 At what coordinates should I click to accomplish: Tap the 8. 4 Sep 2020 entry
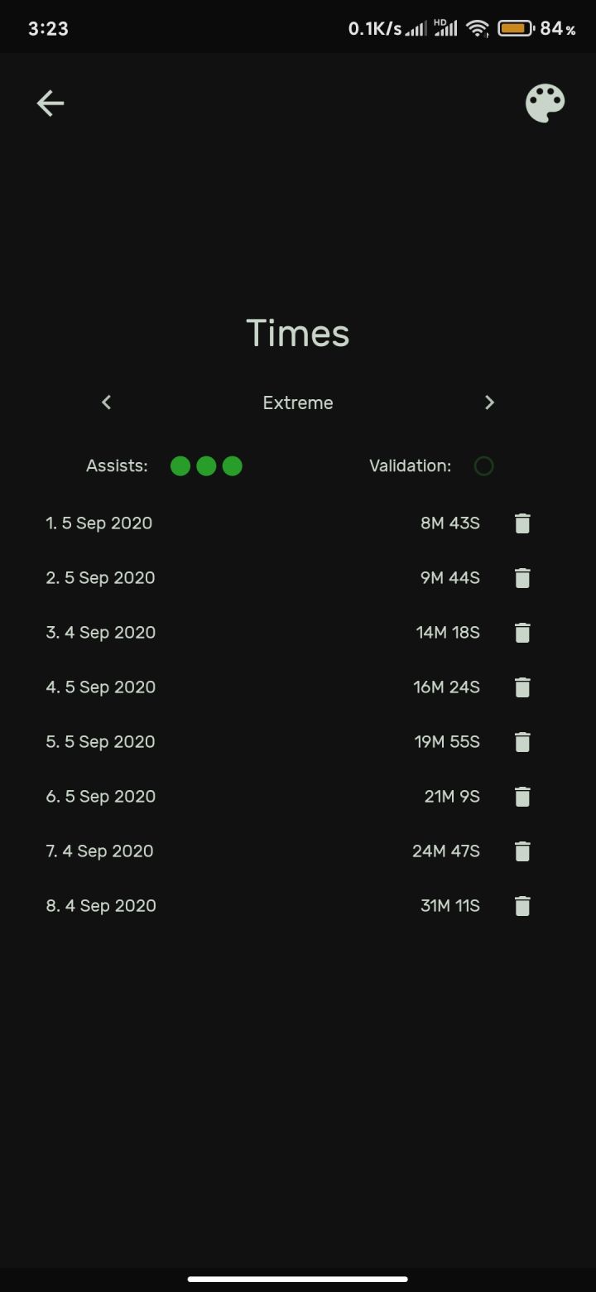point(101,906)
